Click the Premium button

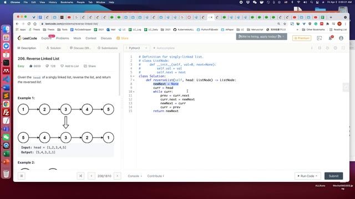coord(302,38)
